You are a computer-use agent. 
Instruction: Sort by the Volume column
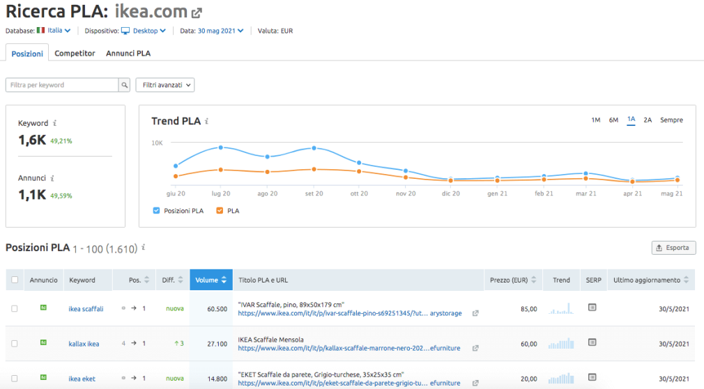211,280
